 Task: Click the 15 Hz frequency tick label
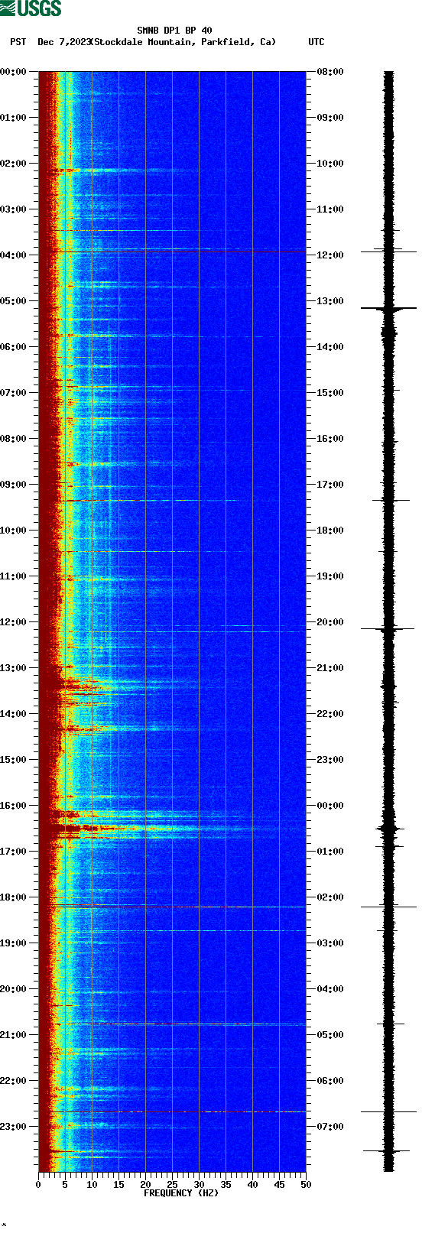(x=118, y=1185)
